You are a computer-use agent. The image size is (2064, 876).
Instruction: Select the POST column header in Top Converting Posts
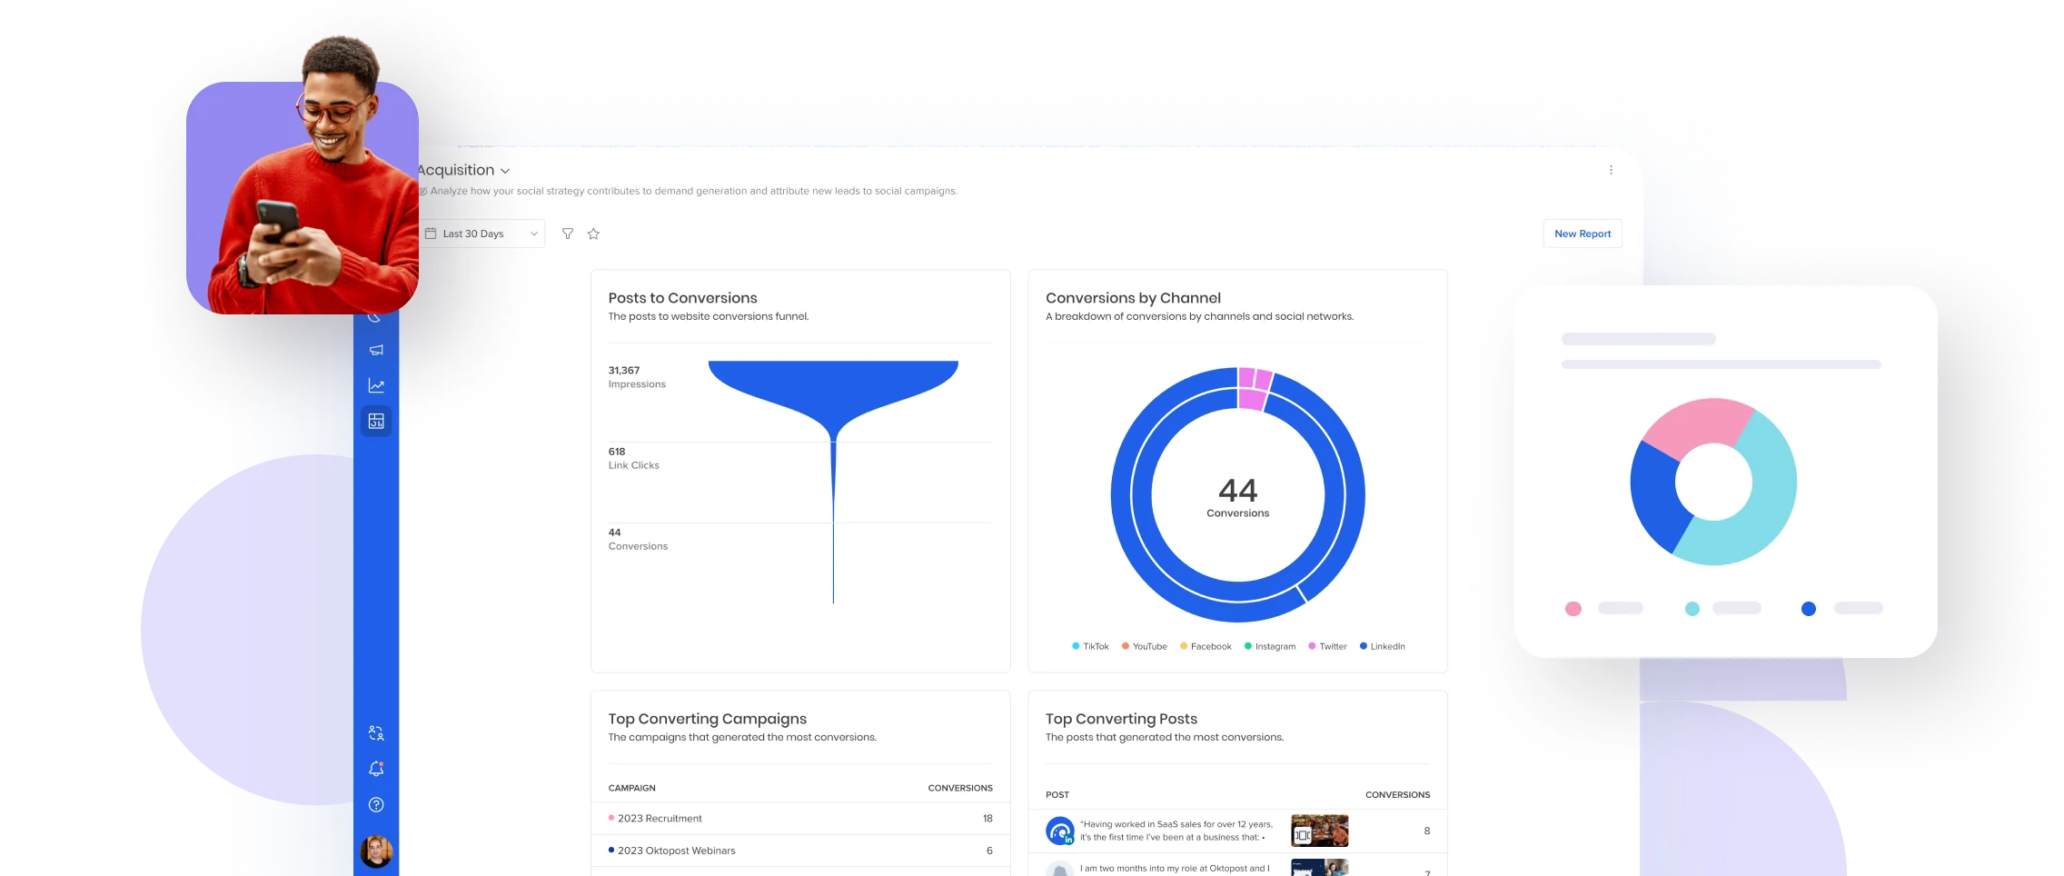tap(1057, 794)
